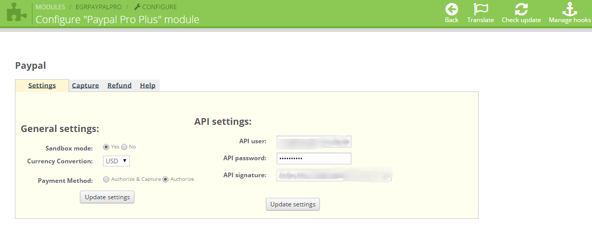This screenshot has width=592, height=226.
Task: Click the 'General settings:' heading
Action: (x=60, y=129)
